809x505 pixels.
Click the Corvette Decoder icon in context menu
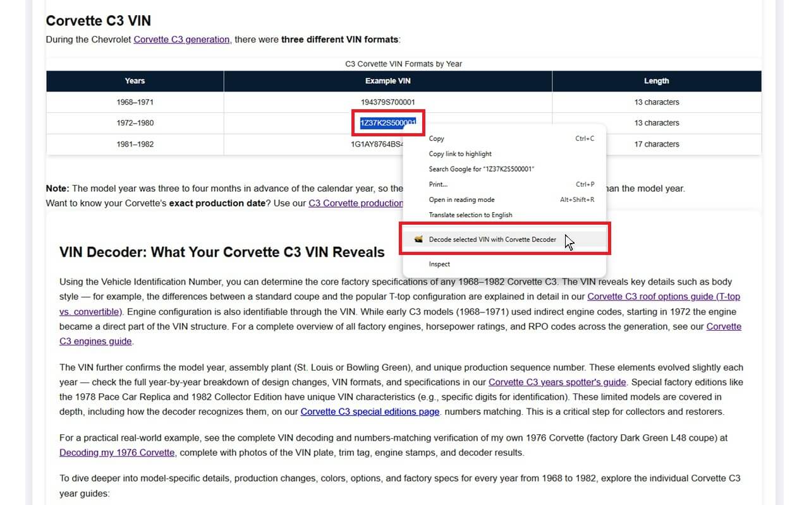click(x=418, y=239)
